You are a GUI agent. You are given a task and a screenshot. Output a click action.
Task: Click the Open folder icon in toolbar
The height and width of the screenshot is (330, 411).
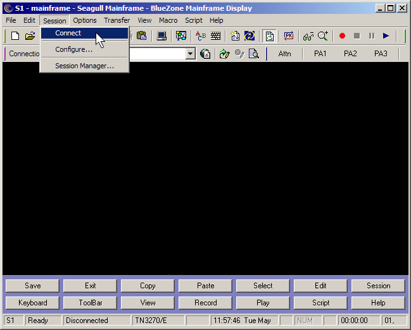[30, 36]
